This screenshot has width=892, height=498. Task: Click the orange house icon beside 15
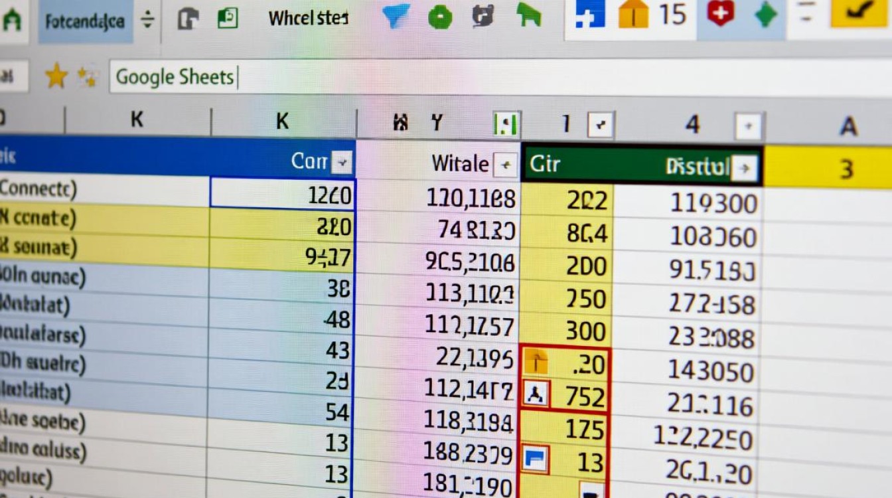point(633,14)
